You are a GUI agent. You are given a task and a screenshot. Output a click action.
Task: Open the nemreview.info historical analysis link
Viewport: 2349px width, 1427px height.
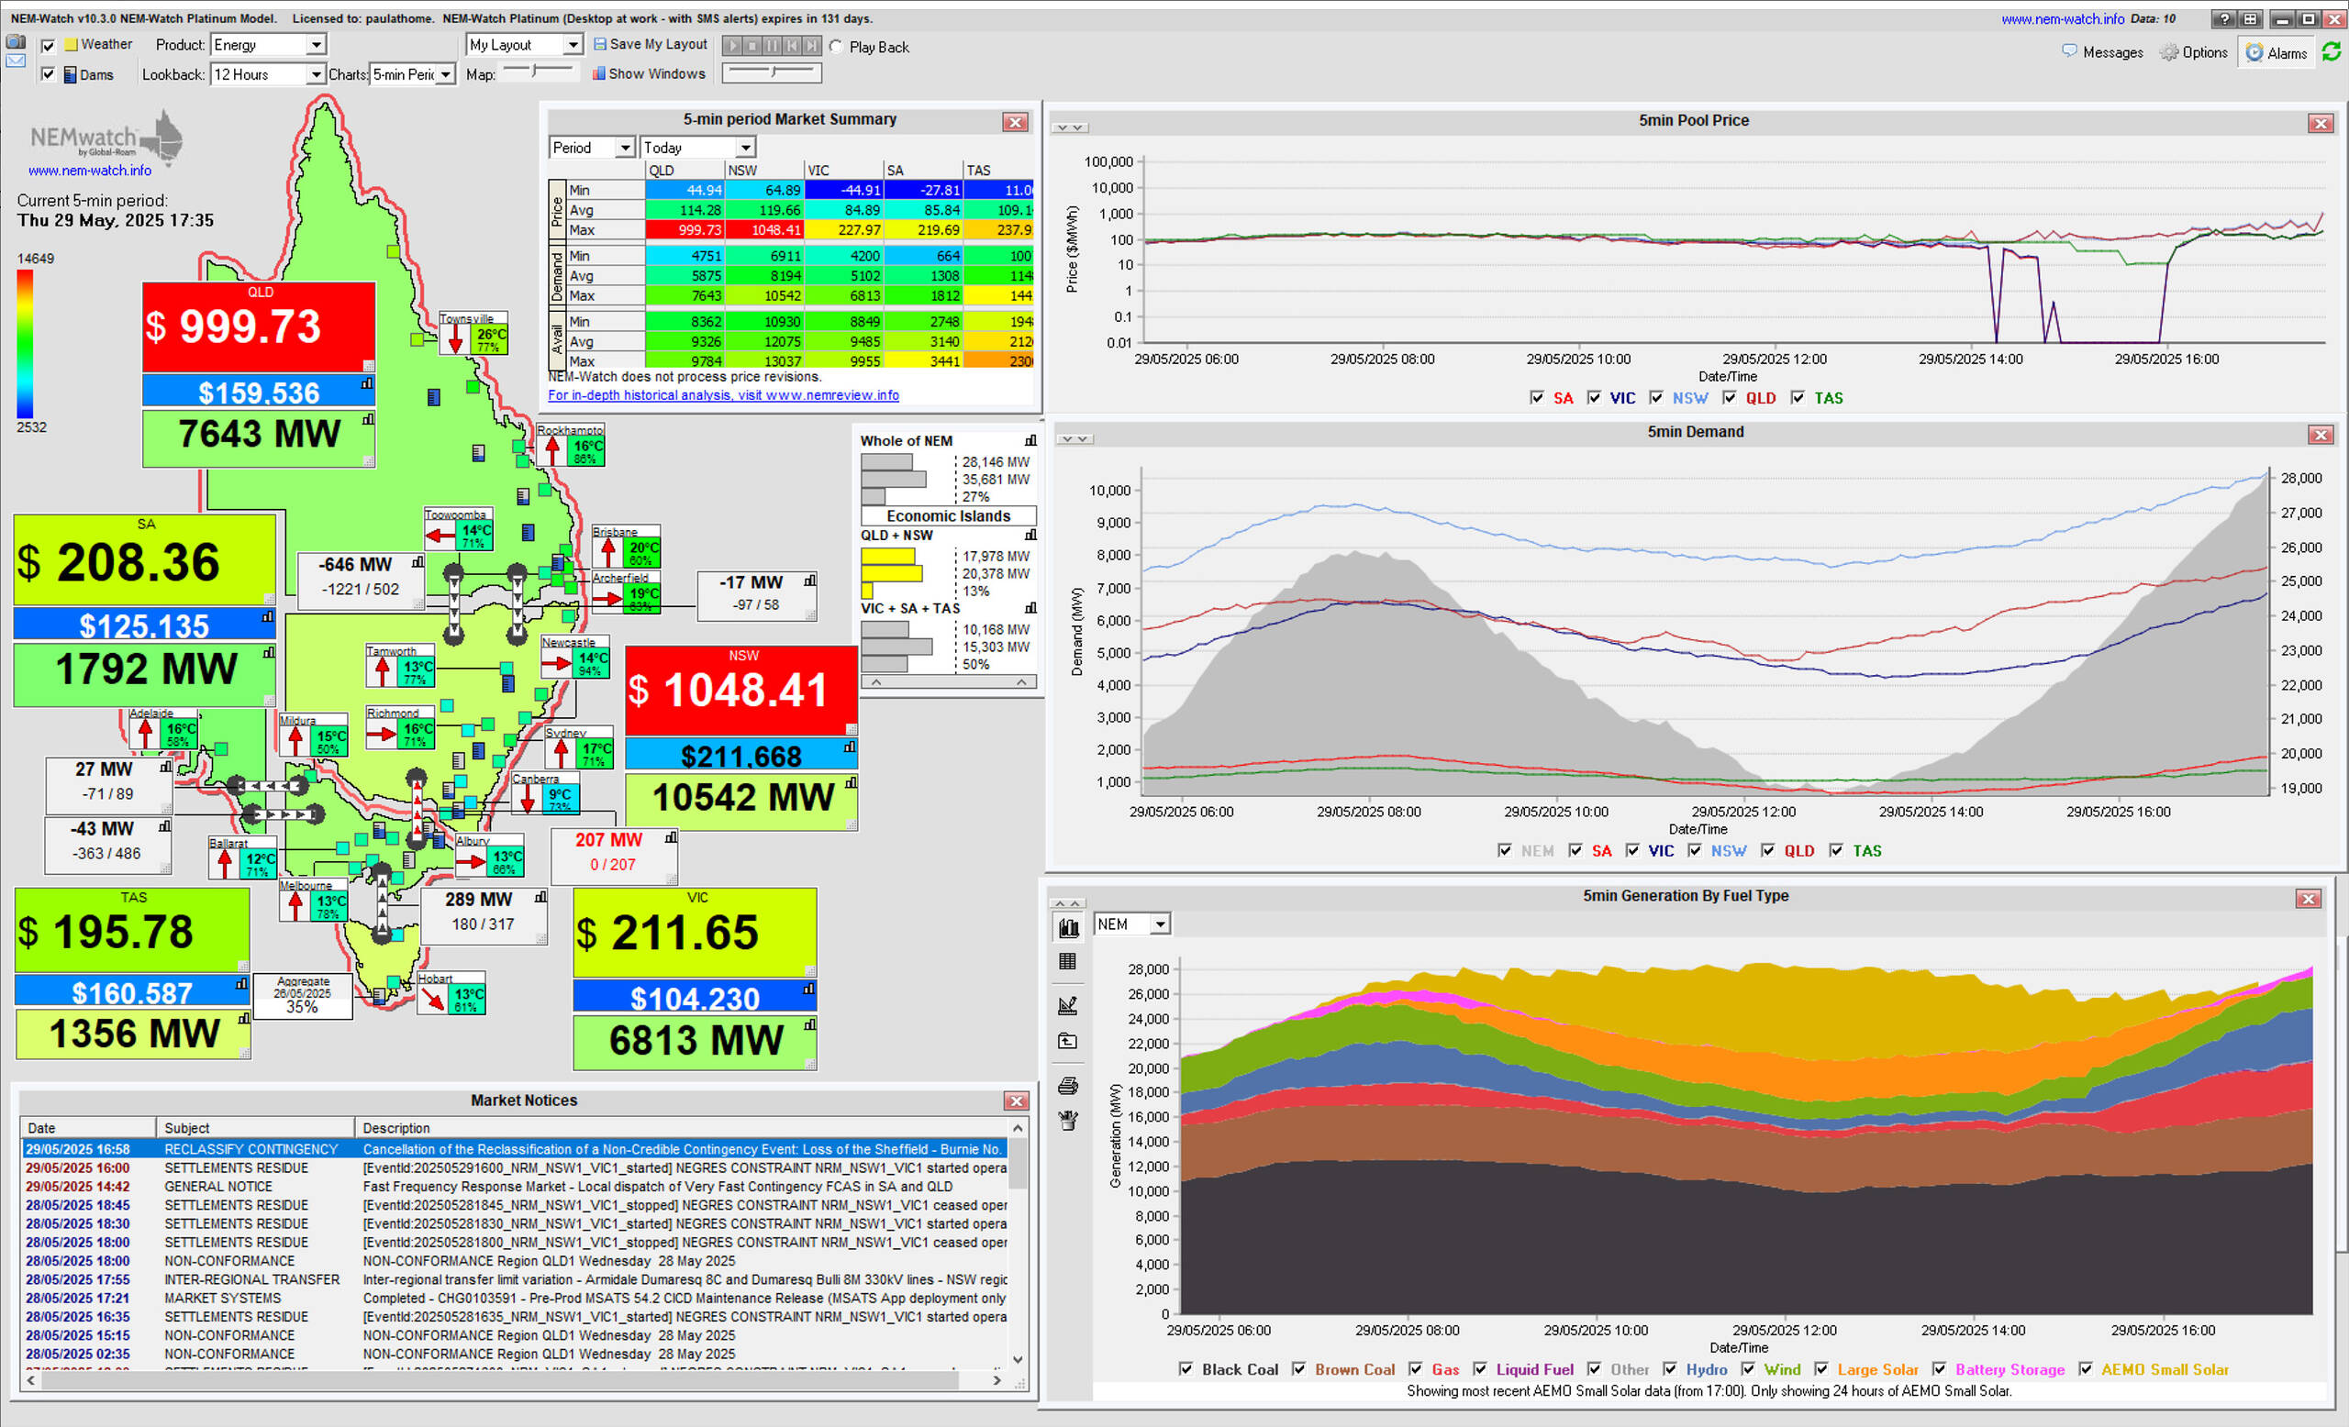coord(723,395)
